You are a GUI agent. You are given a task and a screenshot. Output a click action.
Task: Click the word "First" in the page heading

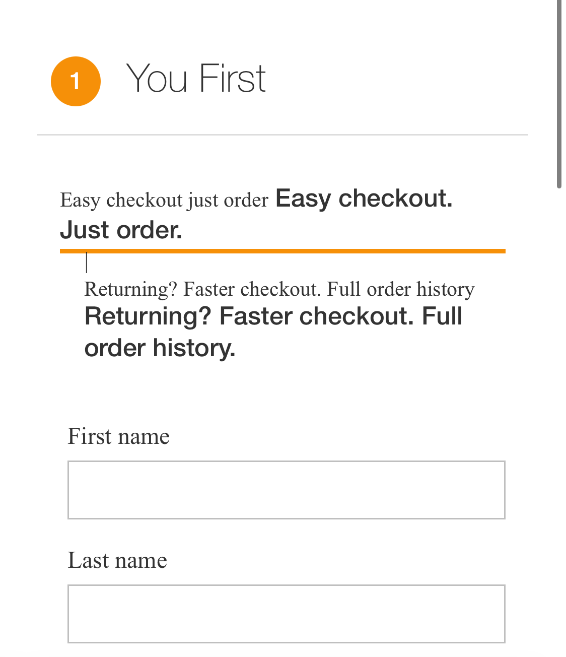(232, 79)
